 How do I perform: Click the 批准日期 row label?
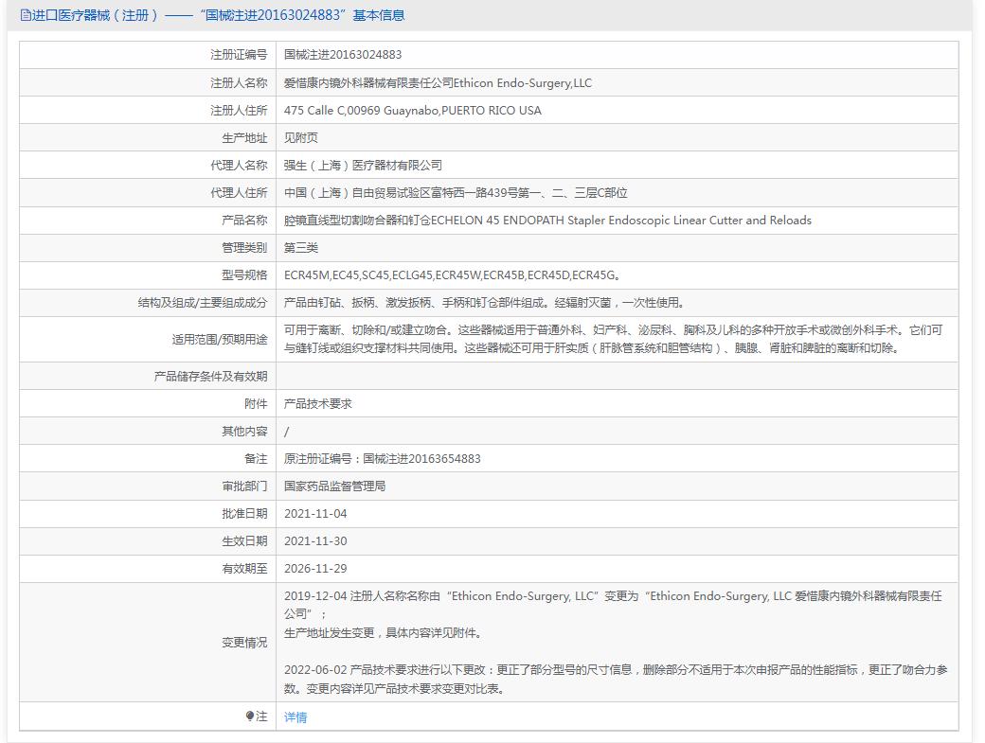pos(244,513)
